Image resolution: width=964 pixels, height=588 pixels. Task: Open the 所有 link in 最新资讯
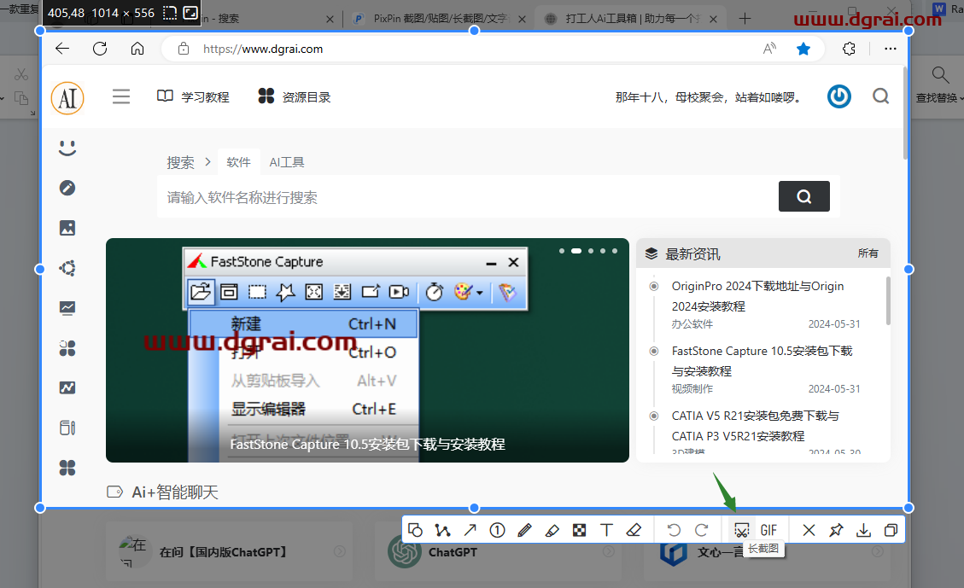868,253
